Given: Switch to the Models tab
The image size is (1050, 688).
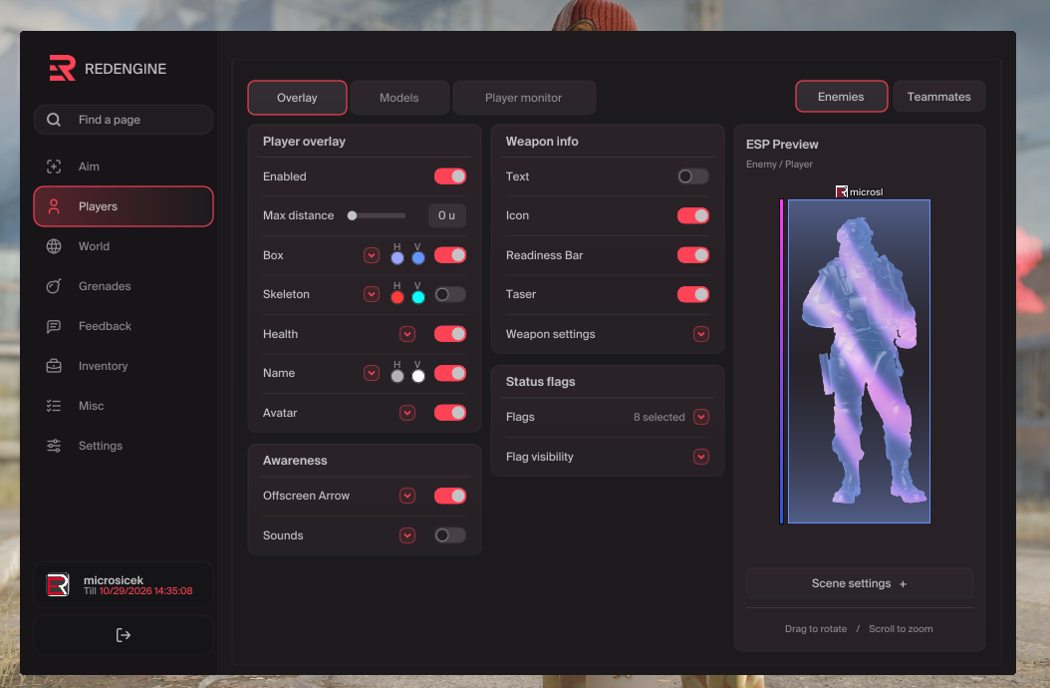Looking at the screenshot, I should [x=399, y=98].
